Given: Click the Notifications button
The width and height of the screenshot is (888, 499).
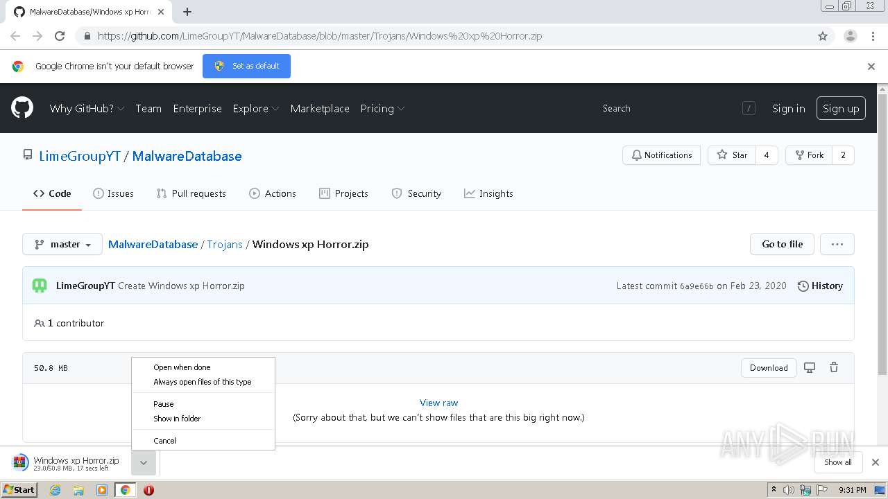Looking at the screenshot, I should pos(661,155).
